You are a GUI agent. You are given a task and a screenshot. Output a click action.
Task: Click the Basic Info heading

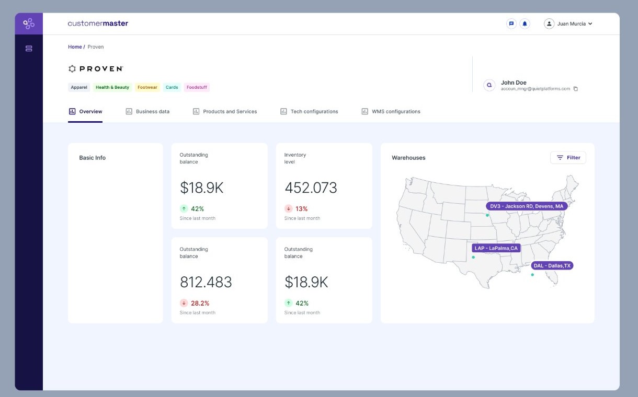click(x=93, y=158)
